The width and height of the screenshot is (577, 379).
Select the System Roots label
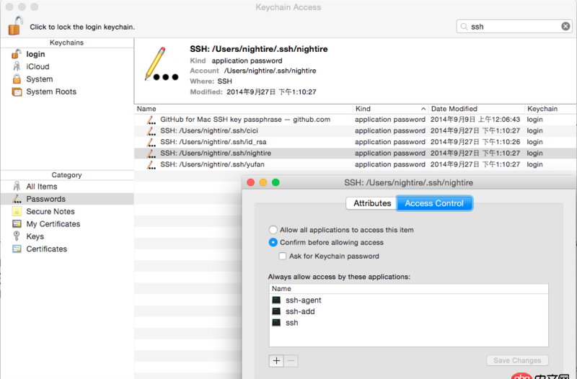click(51, 92)
